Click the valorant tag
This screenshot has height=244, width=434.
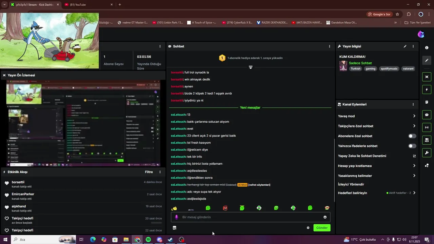tap(408, 69)
